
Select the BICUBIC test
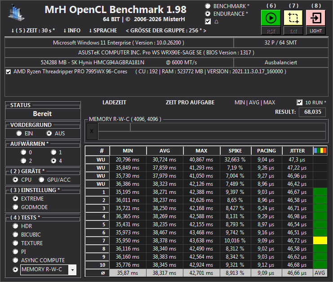tap(15, 234)
